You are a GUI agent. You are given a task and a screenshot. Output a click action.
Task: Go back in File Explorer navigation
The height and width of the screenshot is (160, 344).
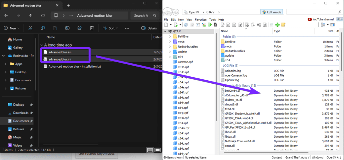[x=6, y=15]
